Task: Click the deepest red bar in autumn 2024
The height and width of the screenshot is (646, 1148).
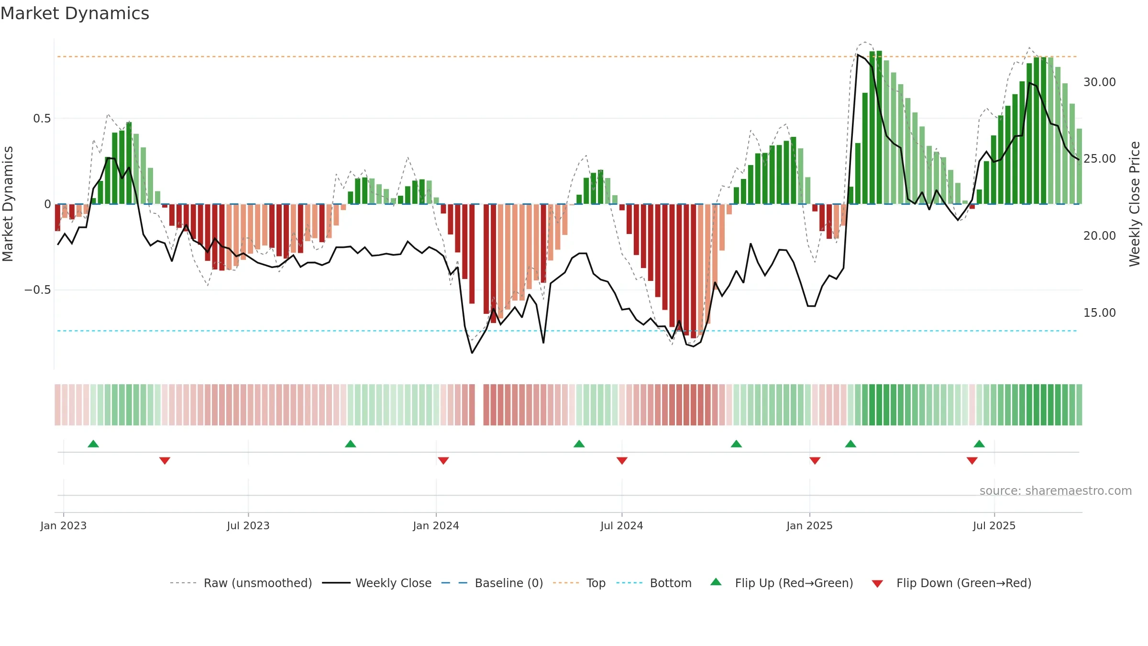Action: pos(694,271)
